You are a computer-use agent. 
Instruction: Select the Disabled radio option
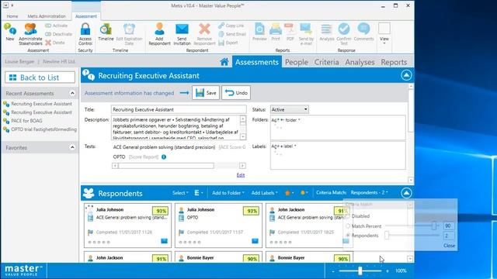click(x=348, y=216)
